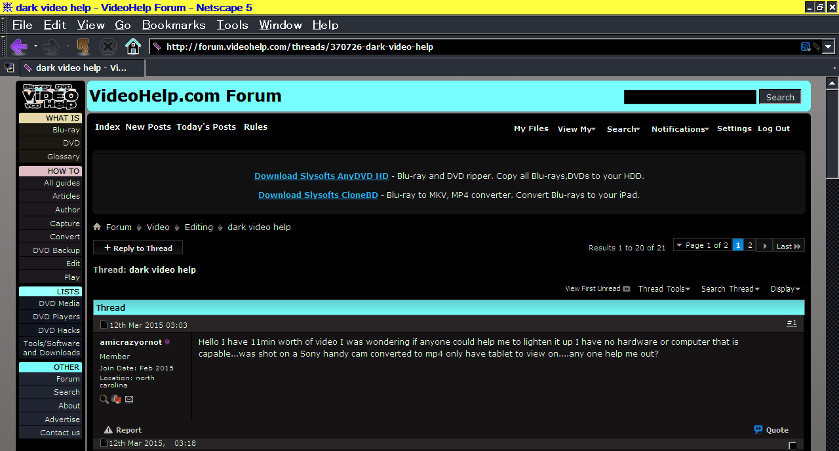Viewport: 839px width, 451px height.
Task: Open the new tab page icon on tab strip
Action: 9,68
